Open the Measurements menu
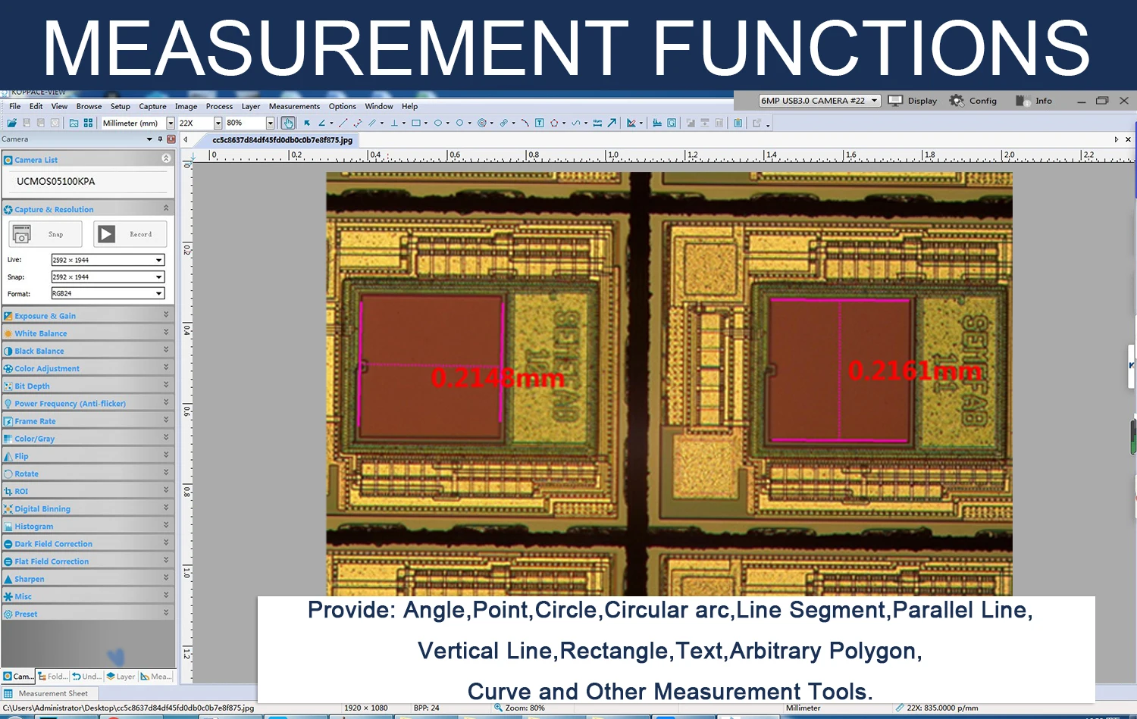 [x=294, y=107]
